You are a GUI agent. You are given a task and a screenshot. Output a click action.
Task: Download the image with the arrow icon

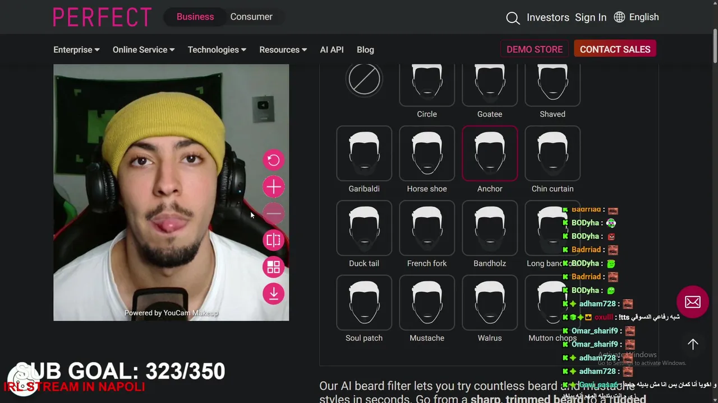point(274,294)
